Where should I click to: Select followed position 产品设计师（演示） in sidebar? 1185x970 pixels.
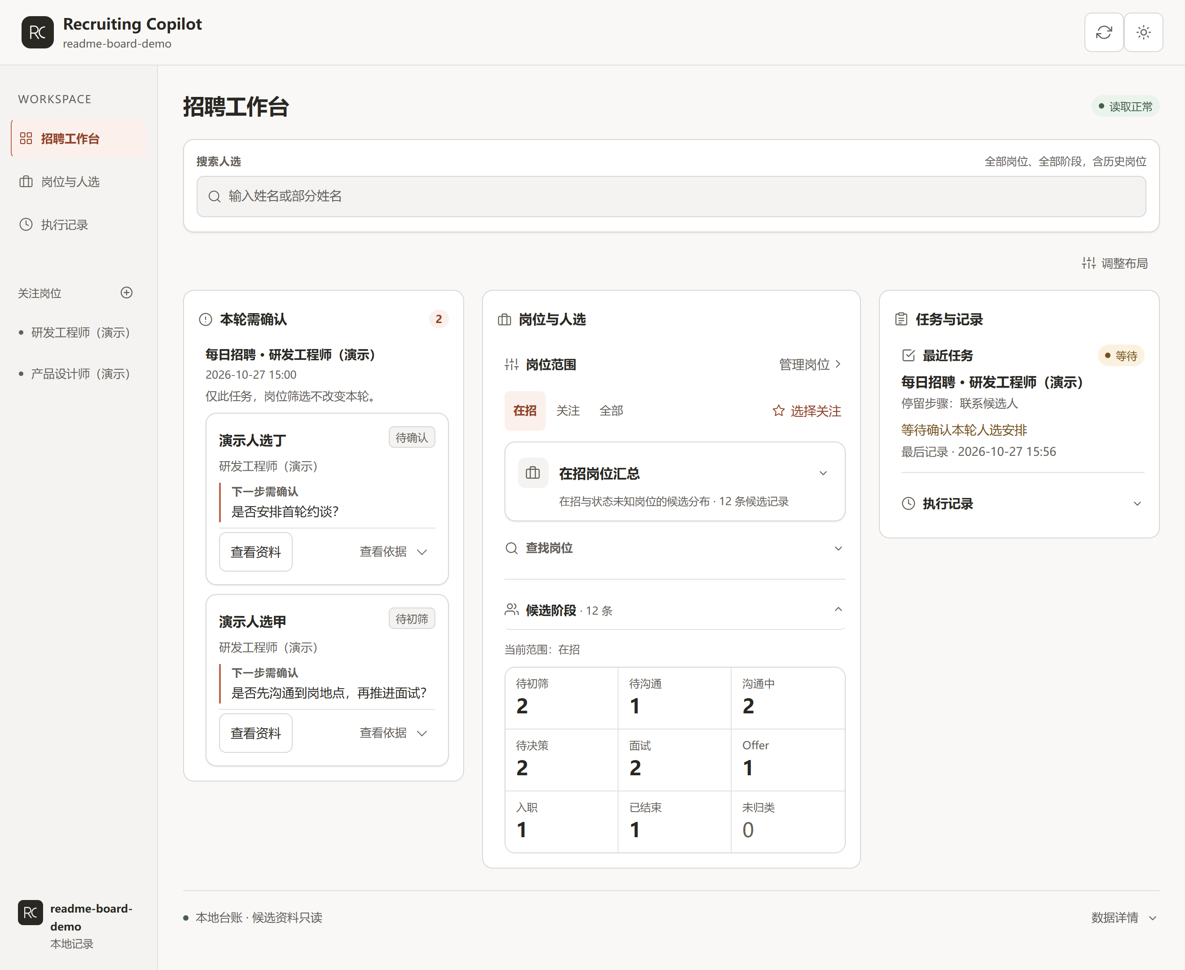pos(75,374)
